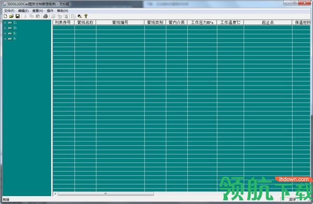Open the 文件(F) menu
Image resolution: width=313 pixels, height=204 pixels.
point(9,11)
